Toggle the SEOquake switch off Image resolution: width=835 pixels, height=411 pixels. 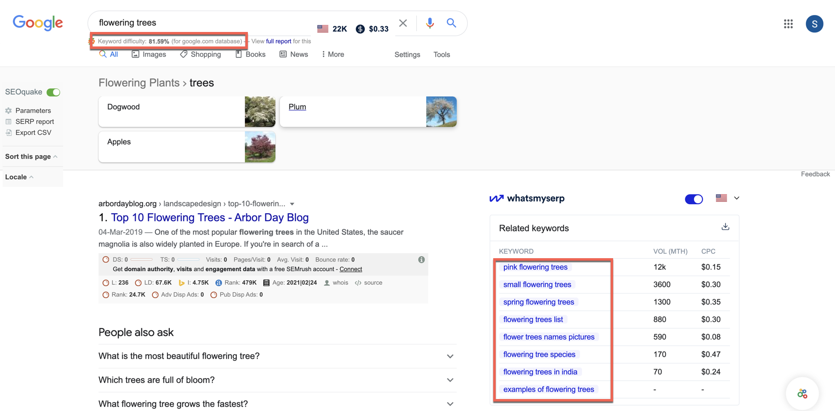coord(53,92)
